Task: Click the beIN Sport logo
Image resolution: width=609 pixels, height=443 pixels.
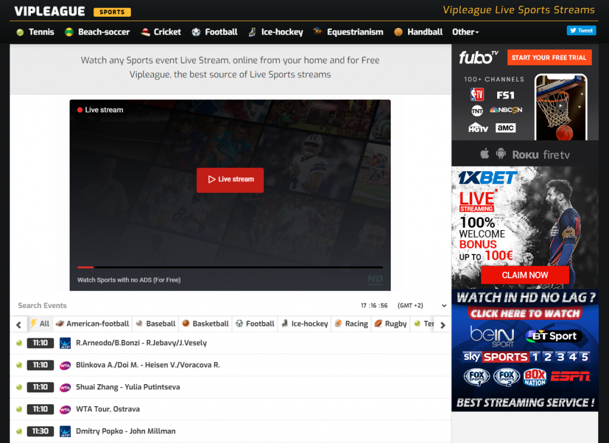Action: coord(492,336)
